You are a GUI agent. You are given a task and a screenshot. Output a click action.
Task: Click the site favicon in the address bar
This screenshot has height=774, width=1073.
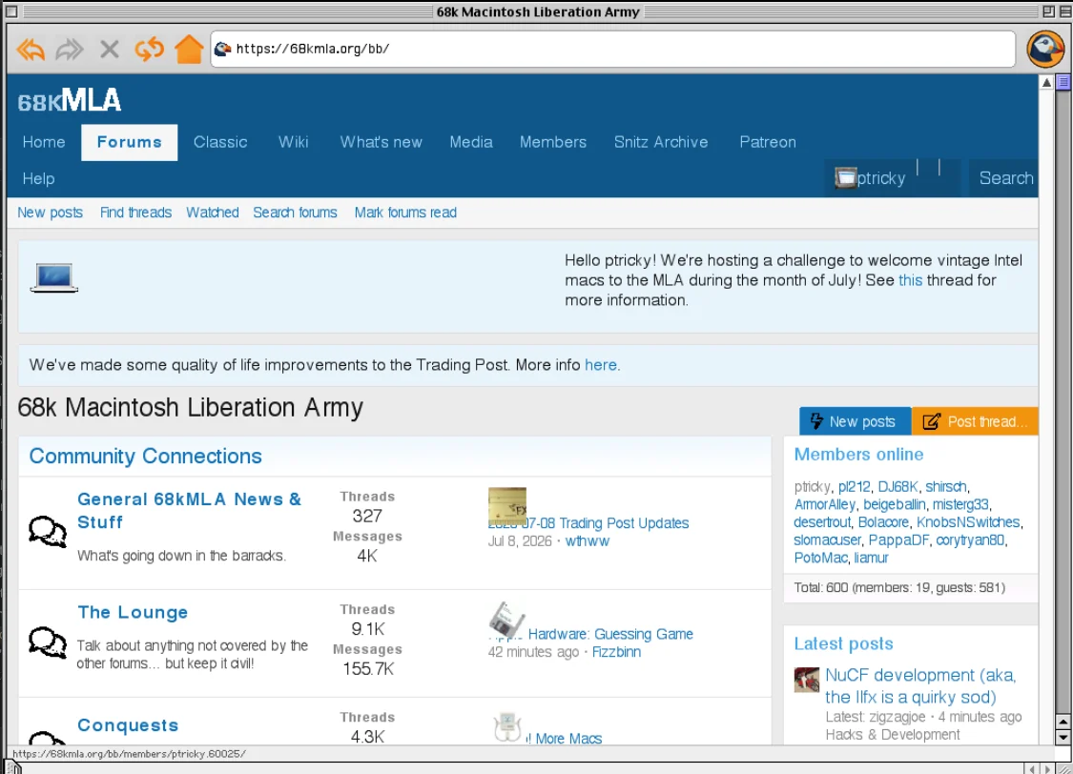click(222, 50)
